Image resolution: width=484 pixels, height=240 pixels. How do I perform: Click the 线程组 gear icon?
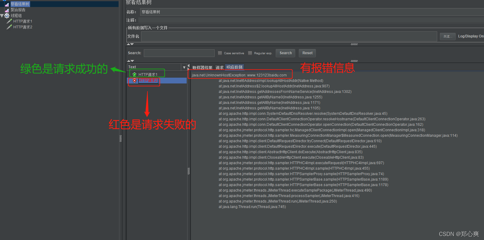[7, 16]
